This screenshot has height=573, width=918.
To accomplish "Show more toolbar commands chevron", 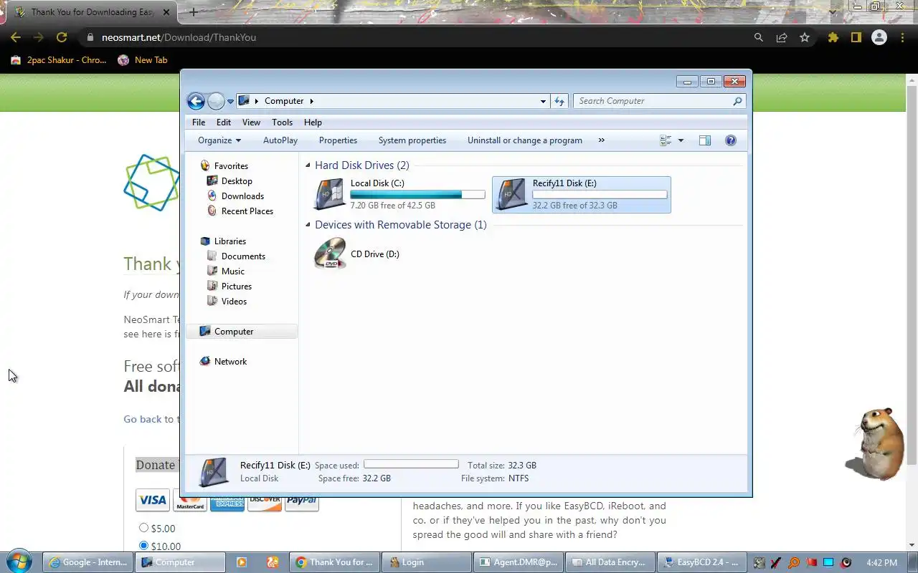I will (x=601, y=140).
